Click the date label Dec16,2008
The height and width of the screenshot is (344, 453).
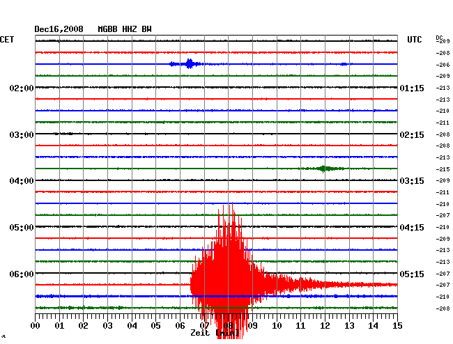tap(59, 29)
